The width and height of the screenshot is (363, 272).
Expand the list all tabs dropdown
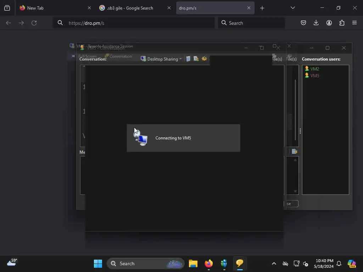[292, 8]
